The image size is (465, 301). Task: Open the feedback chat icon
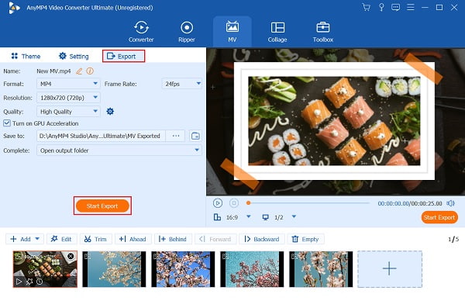point(395,7)
